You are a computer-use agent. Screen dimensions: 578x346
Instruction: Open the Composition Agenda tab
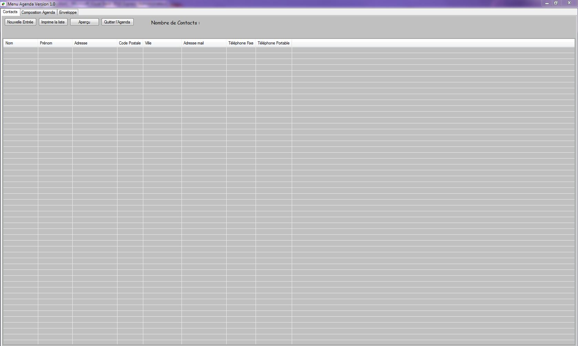[38, 12]
